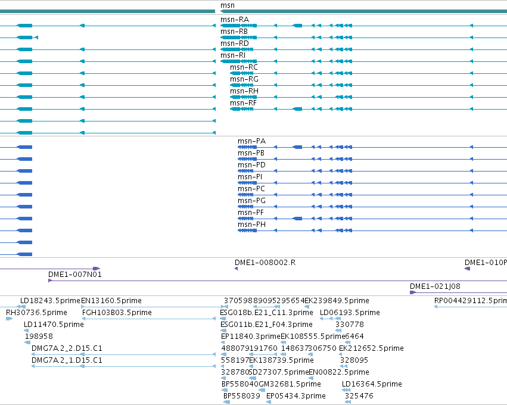Pick the msn-PH protein label
Screen dimensions: 507x405
tap(251, 225)
